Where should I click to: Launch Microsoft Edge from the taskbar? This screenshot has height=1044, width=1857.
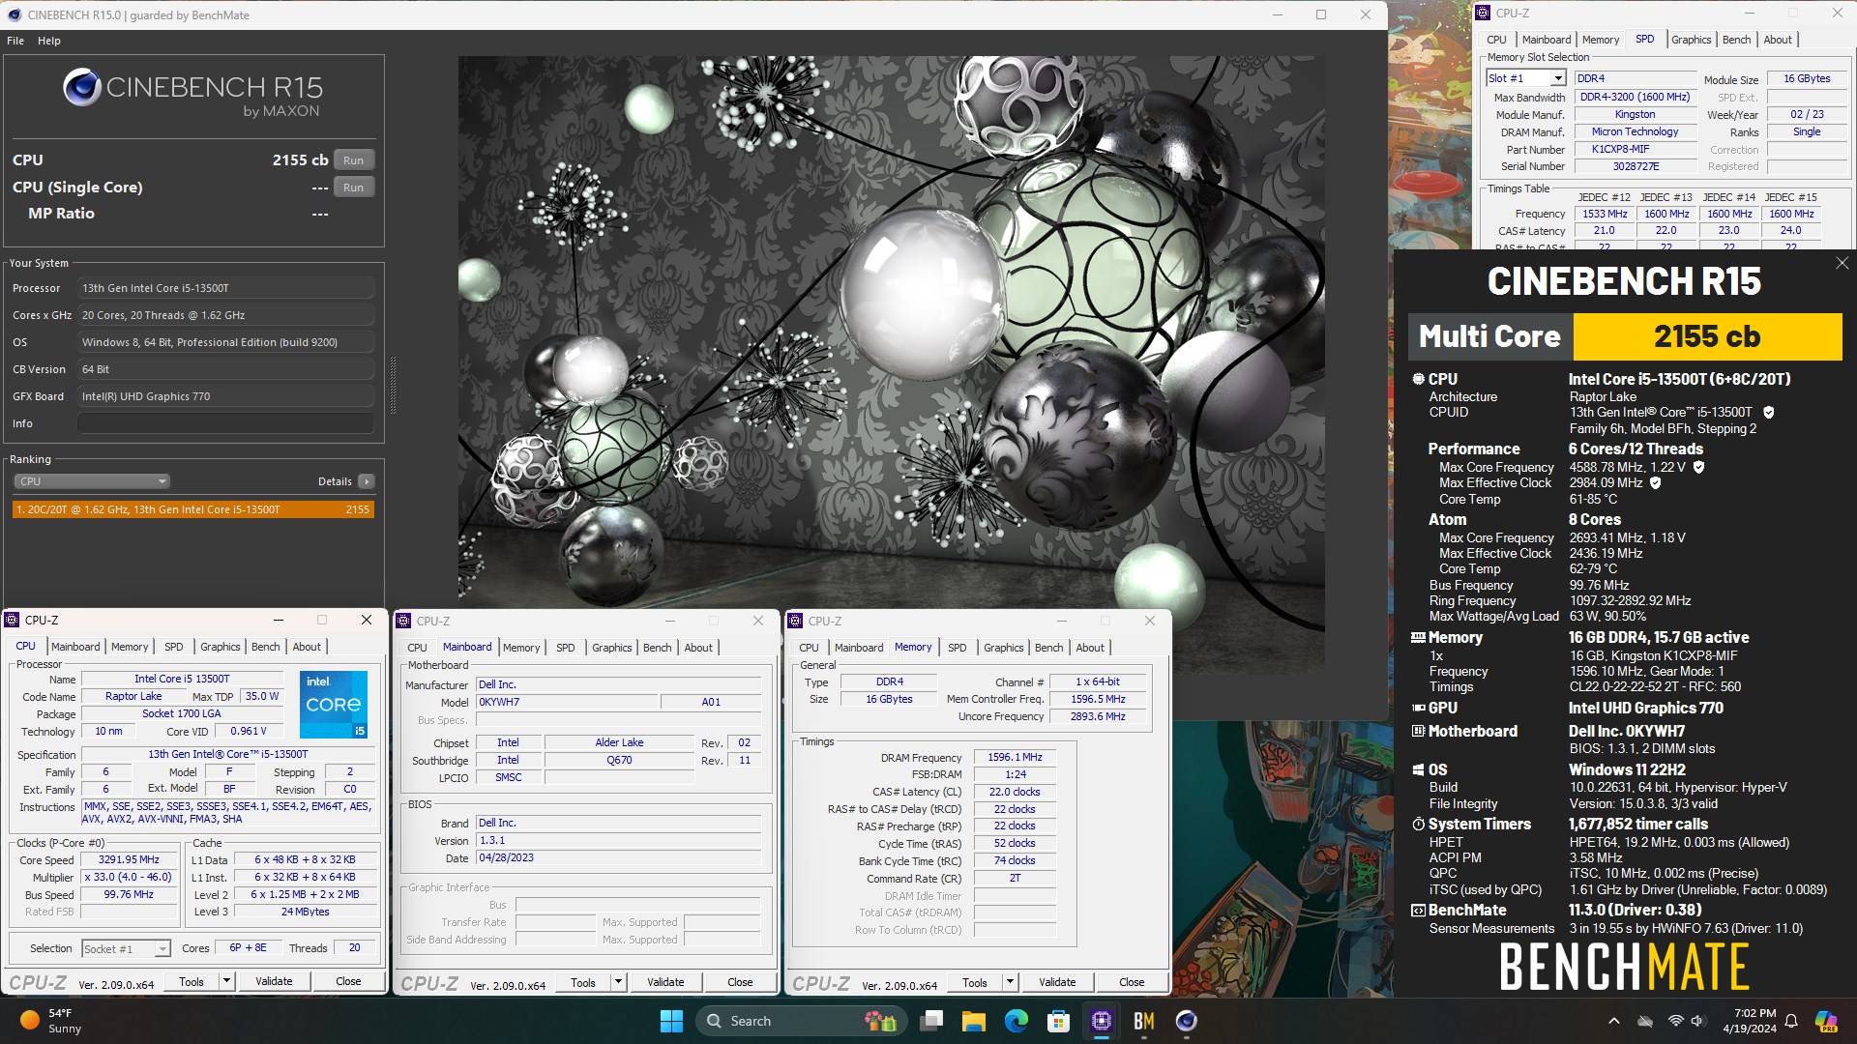point(1017,1021)
